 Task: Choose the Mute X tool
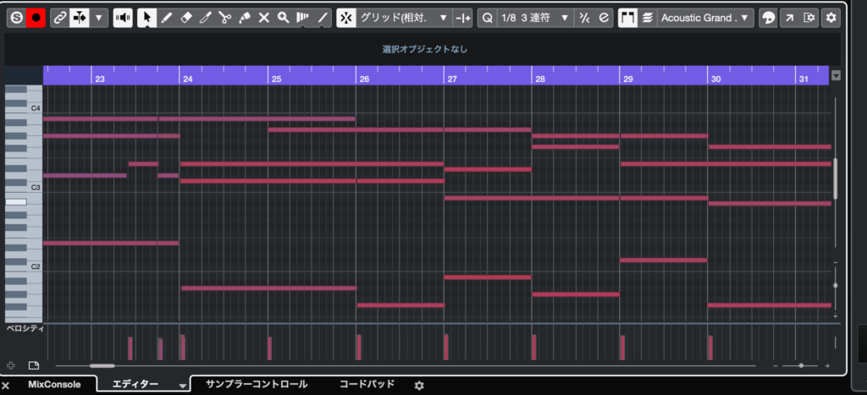(264, 18)
